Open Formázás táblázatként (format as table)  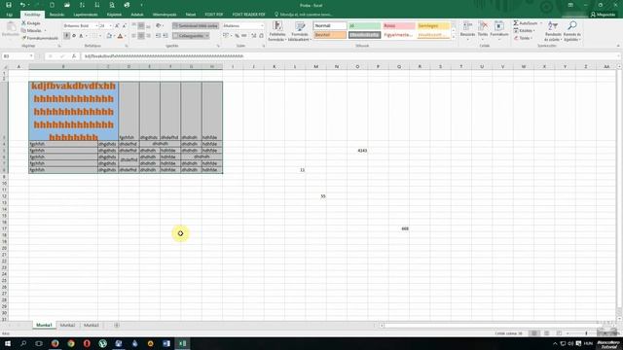pyautogui.click(x=299, y=31)
